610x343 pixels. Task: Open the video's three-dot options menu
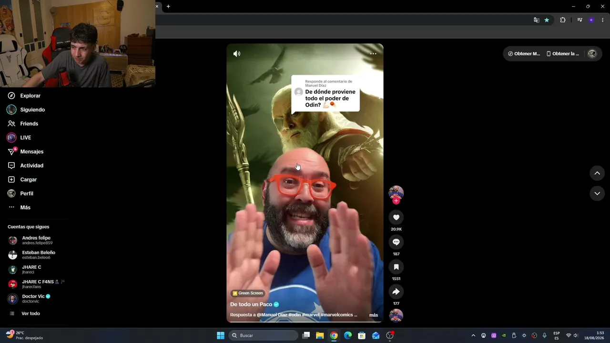point(373,54)
